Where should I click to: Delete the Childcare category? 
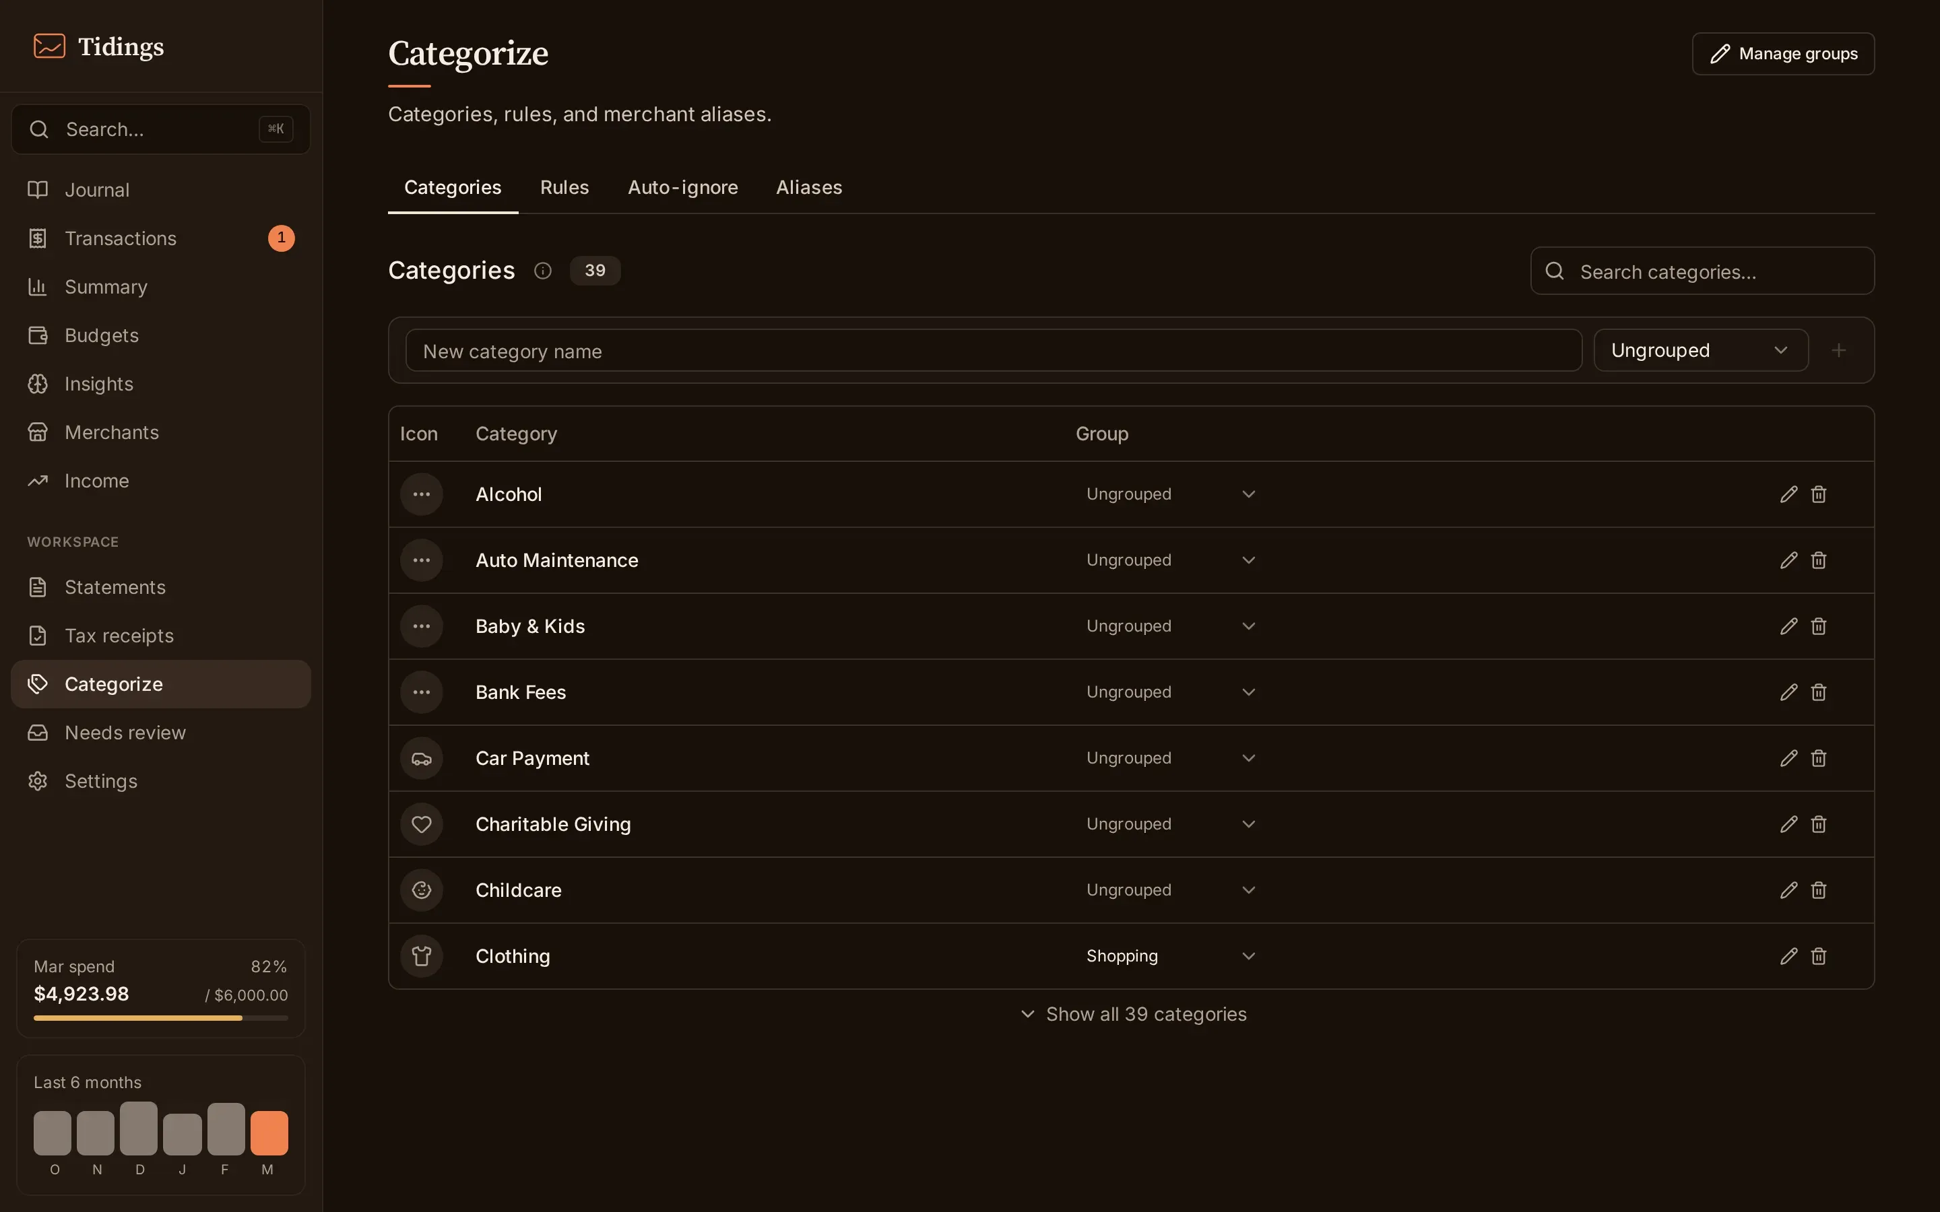tap(1819, 889)
